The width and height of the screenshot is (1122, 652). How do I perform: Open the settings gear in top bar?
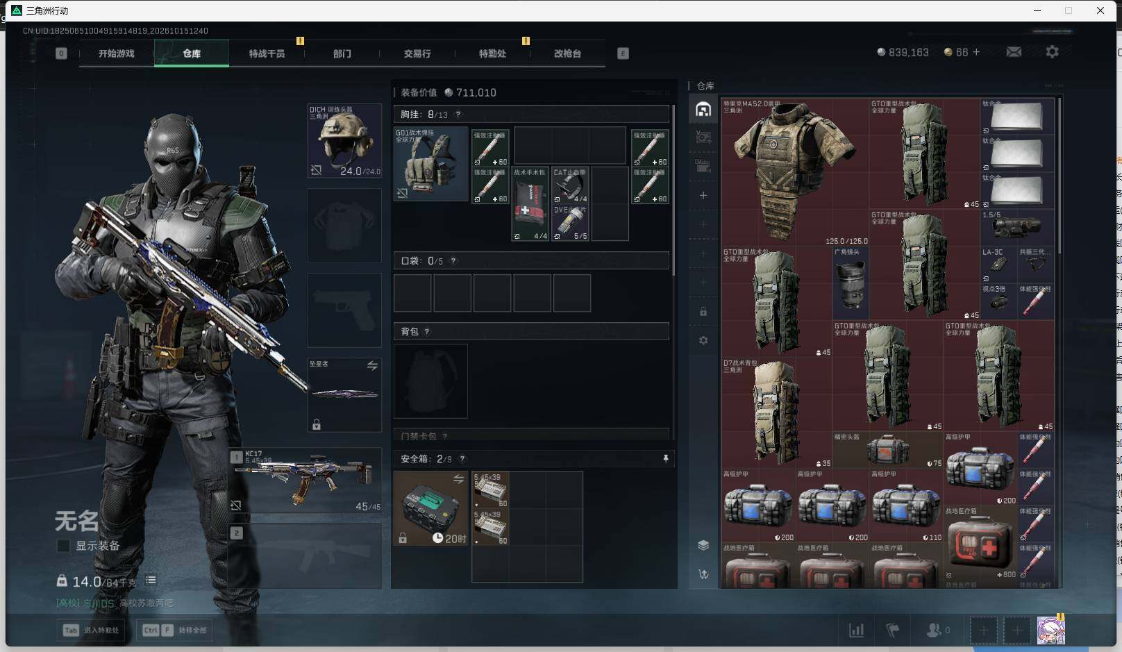[1052, 52]
